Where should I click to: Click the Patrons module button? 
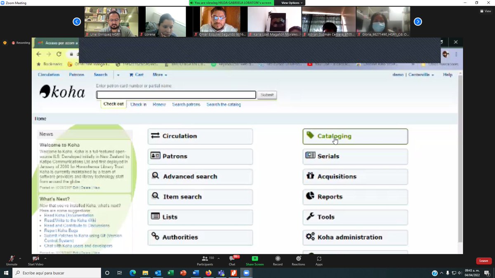tap(200, 157)
